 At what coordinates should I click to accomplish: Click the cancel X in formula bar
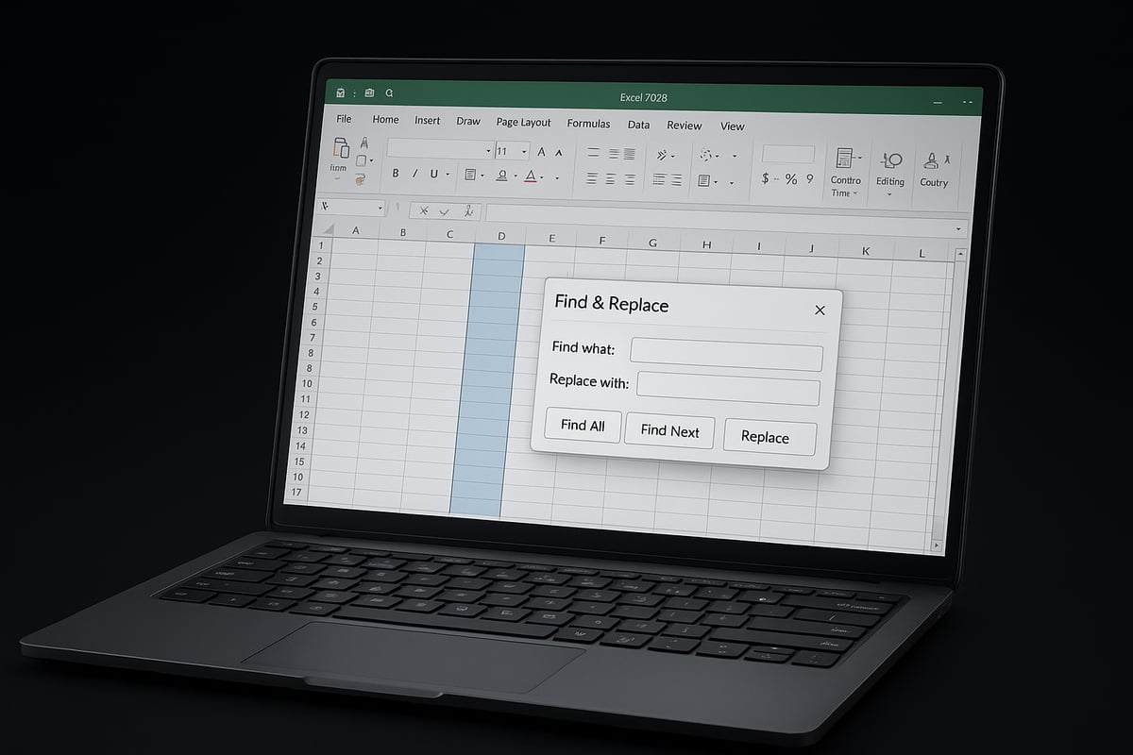424,211
